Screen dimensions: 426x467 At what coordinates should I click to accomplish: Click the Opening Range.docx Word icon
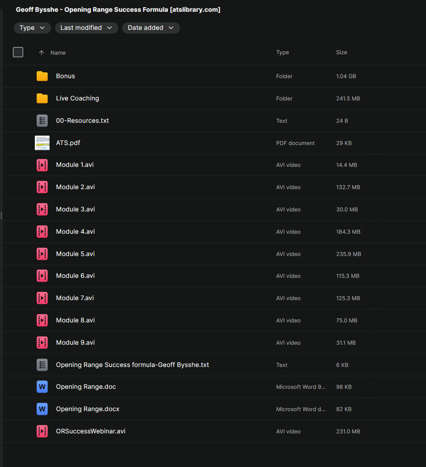click(42, 409)
